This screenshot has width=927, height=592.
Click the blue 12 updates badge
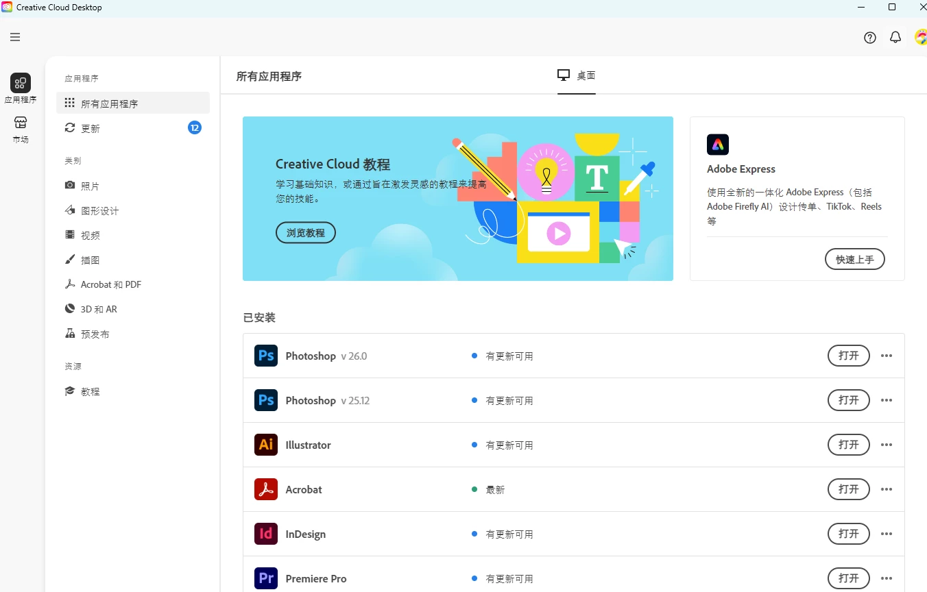[x=195, y=127]
